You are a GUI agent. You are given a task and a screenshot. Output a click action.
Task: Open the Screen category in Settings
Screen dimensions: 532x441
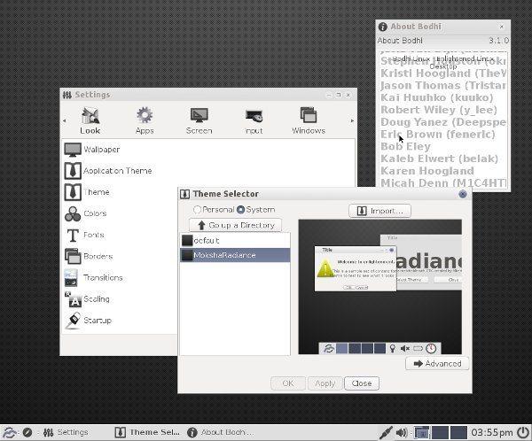tap(199, 120)
